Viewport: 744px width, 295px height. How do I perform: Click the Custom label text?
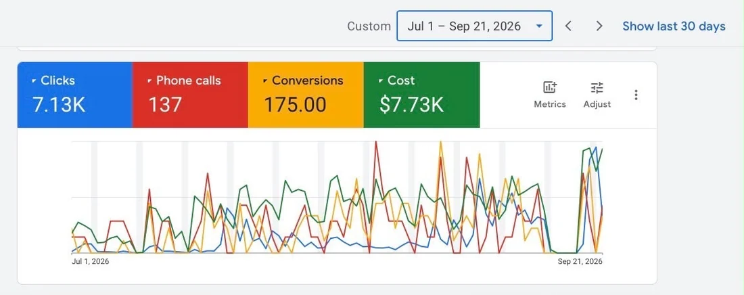(x=369, y=26)
